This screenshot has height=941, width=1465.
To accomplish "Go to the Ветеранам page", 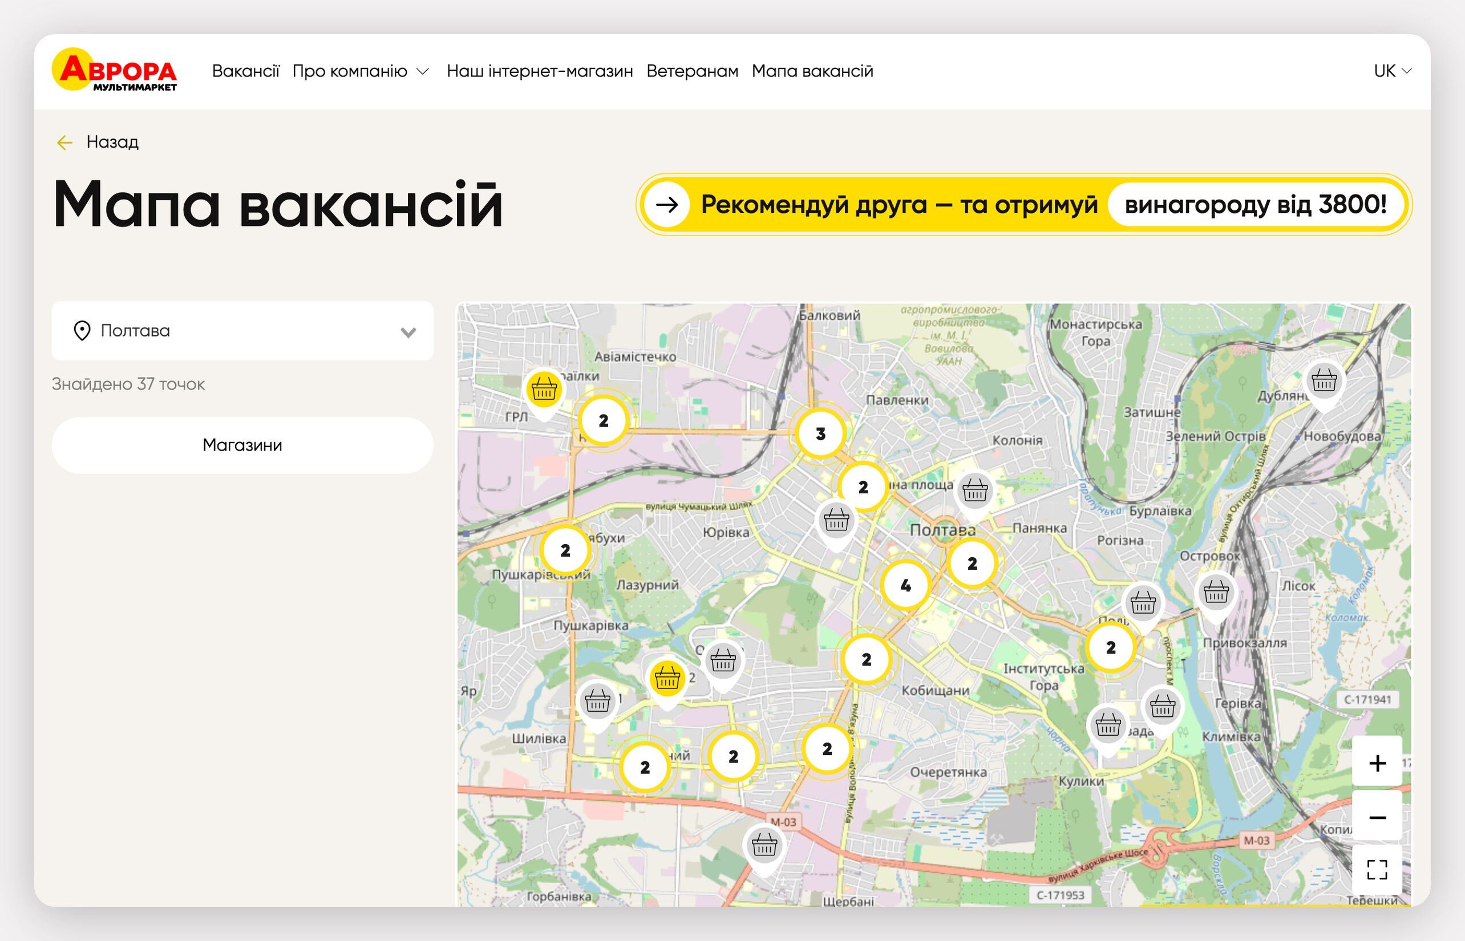I will click(x=692, y=71).
